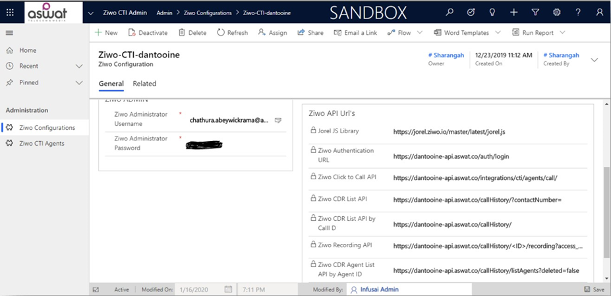Click Deactivate in the command bar
The image size is (611, 296).
click(x=148, y=33)
